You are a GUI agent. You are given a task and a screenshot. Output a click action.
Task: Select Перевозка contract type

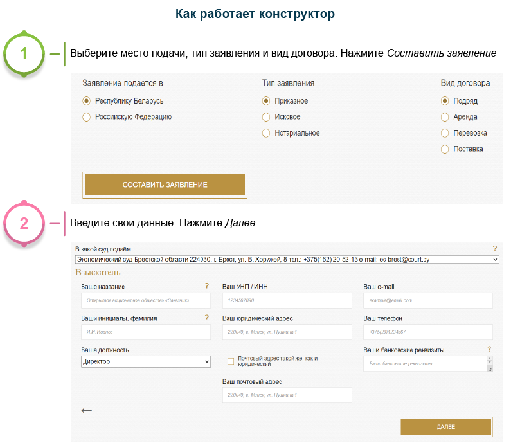(x=445, y=133)
